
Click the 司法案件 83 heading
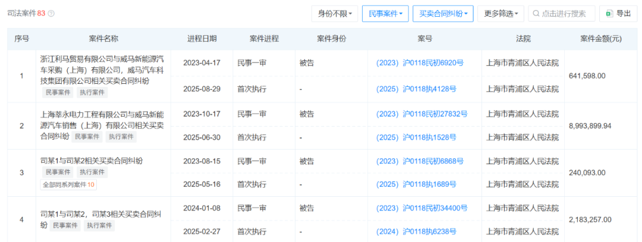click(26, 14)
